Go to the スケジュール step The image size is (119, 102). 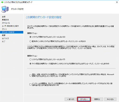coord(6,23)
